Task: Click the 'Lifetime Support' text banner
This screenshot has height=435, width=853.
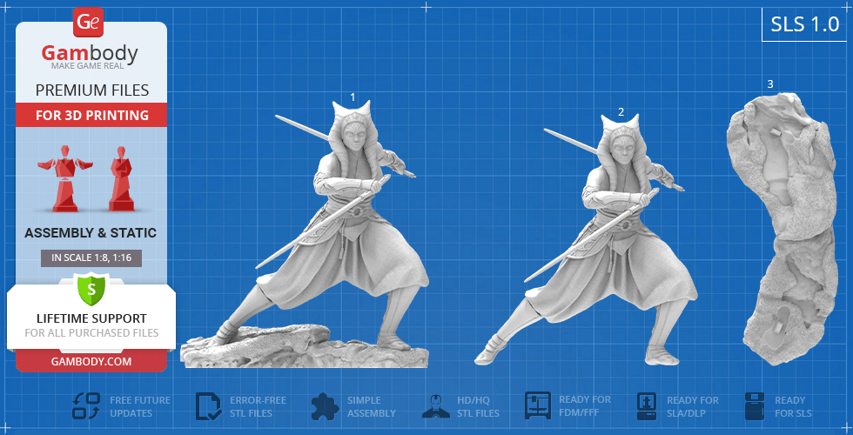Action: click(x=91, y=318)
